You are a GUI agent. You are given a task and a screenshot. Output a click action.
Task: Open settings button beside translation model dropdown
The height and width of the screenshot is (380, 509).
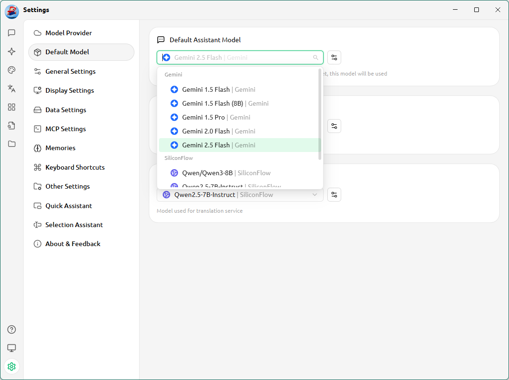click(334, 195)
